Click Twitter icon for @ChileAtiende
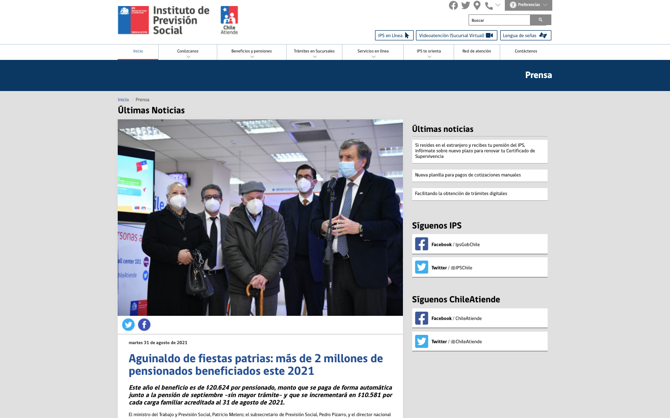Screen dimensions: 670x418 [422, 341]
